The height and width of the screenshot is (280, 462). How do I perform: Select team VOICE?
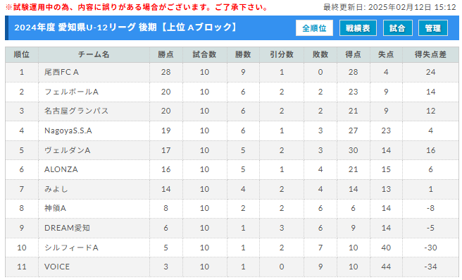[57, 267]
